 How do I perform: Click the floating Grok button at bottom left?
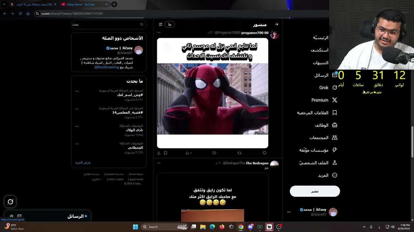click(x=10, y=202)
